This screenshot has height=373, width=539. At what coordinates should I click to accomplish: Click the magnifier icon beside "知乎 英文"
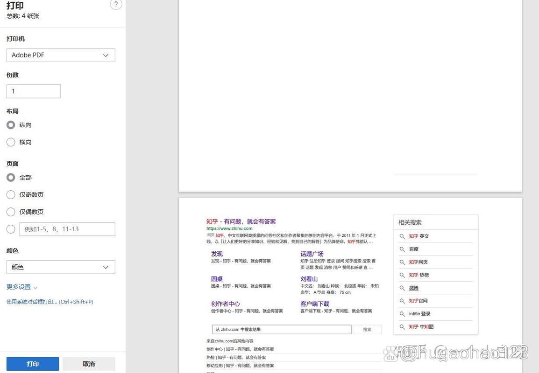click(402, 236)
